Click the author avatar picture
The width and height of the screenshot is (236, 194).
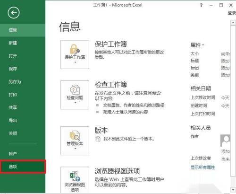pyautogui.click(x=225, y=141)
